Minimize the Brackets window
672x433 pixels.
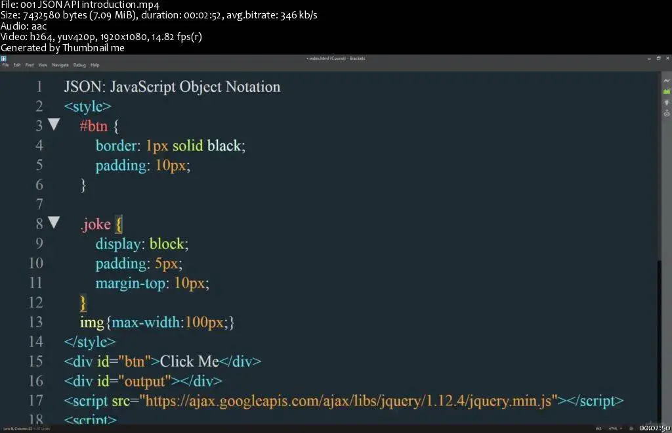[649, 58]
